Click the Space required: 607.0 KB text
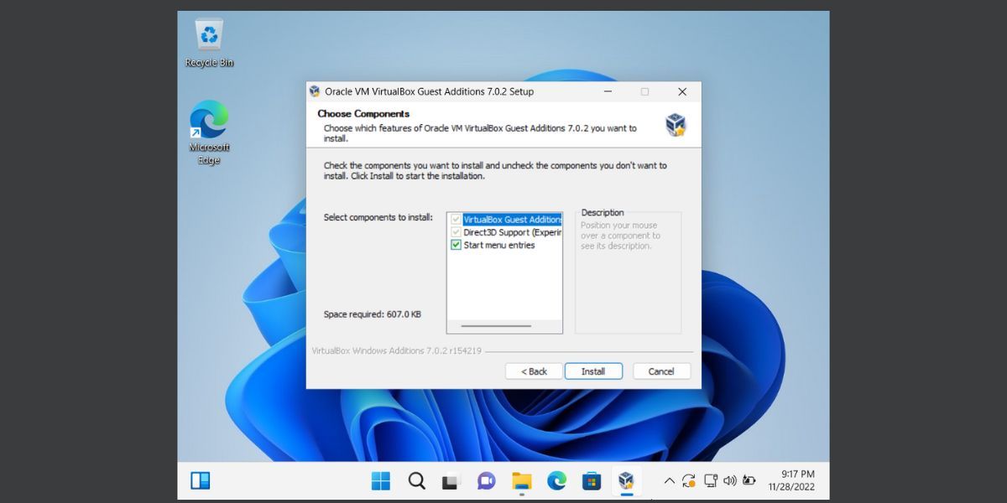The width and height of the screenshot is (1007, 503). tap(373, 314)
